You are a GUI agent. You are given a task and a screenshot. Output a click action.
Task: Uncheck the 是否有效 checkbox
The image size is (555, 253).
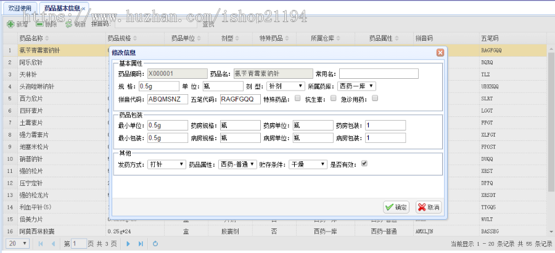tap(364, 163)
